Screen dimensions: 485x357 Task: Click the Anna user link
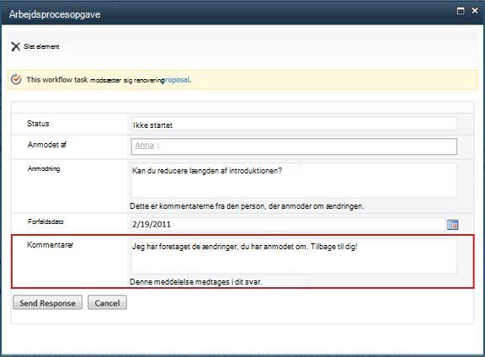pyautogui.click(x=145, y=145)
